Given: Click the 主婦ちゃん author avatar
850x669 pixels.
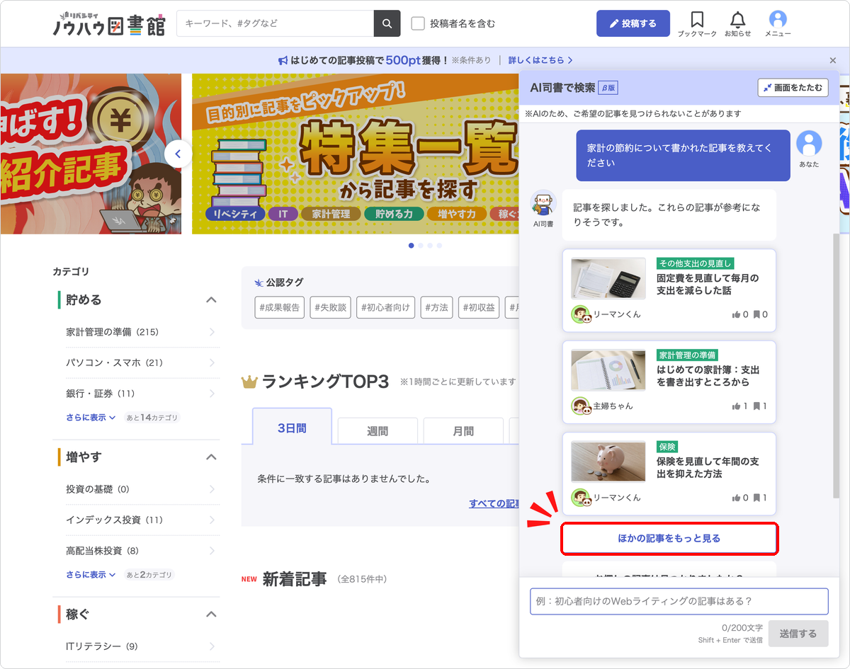Looking at the screenshot, I should [x=581, y=406].
